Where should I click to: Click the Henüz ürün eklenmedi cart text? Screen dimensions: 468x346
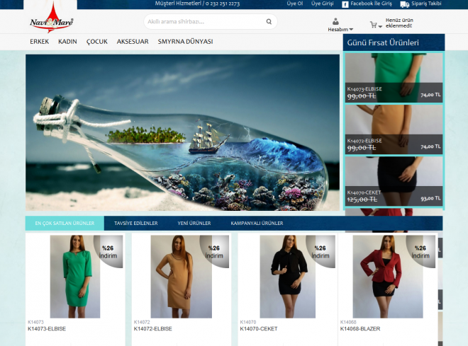pyautogui.click(x=399, y=23)
